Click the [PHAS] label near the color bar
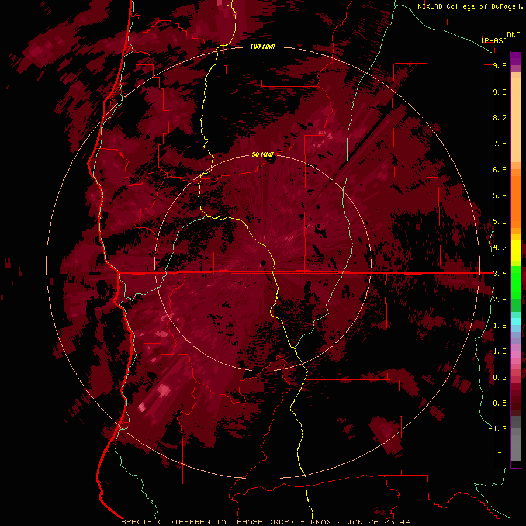Viewport: 526px width, 526px height. 494,40
